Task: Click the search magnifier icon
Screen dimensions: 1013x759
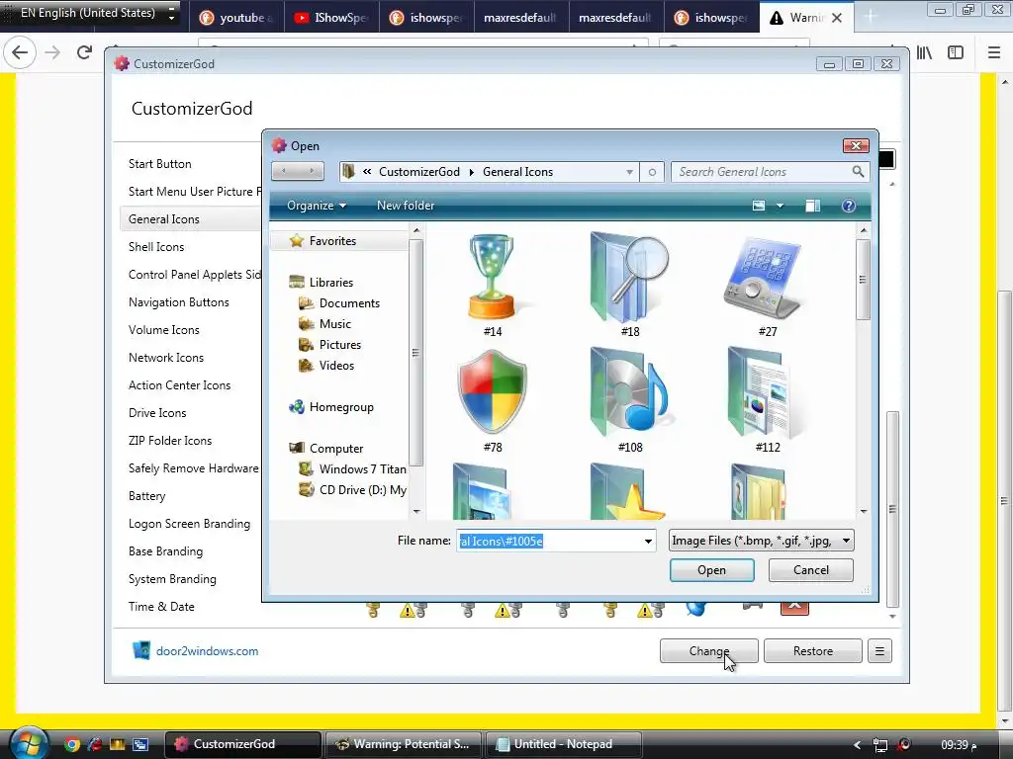Action: click(858, 172)
